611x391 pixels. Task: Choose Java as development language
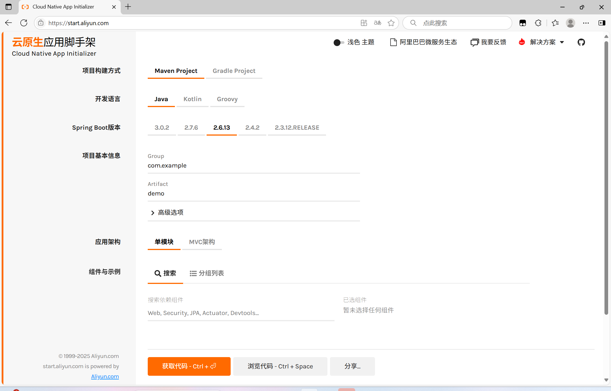(161, 99)
